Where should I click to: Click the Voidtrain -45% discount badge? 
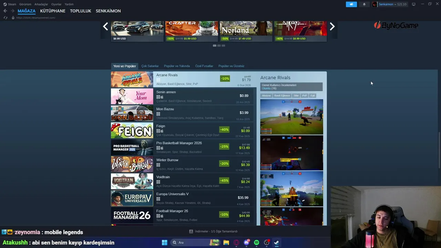tap(224, 180)
